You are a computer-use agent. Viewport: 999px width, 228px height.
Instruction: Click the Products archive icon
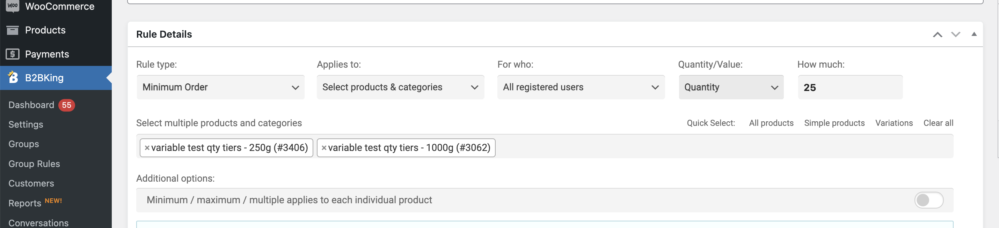13,30
